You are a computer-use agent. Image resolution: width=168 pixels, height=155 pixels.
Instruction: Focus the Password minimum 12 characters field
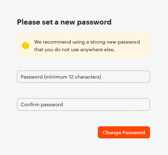[x=83, y=77]
